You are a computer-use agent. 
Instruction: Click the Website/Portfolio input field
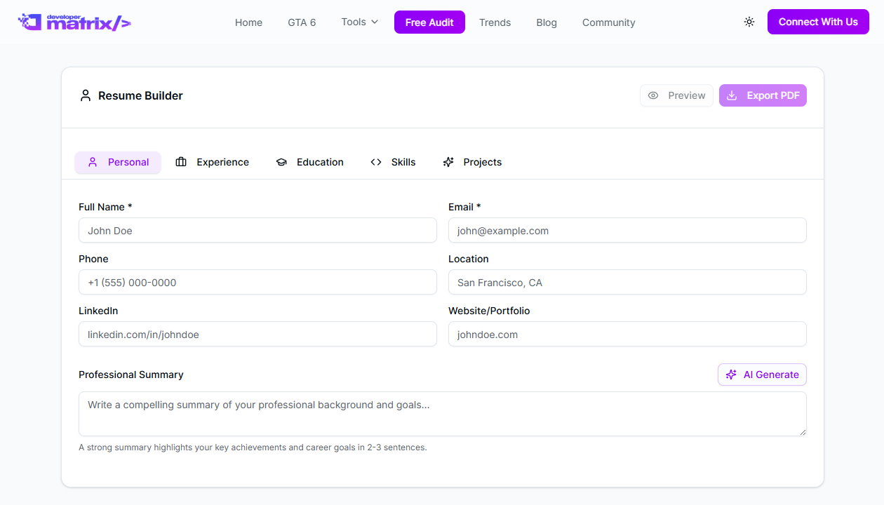click(627, 334)
